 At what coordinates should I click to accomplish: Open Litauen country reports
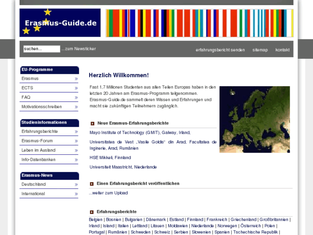(x=157, y=226)
